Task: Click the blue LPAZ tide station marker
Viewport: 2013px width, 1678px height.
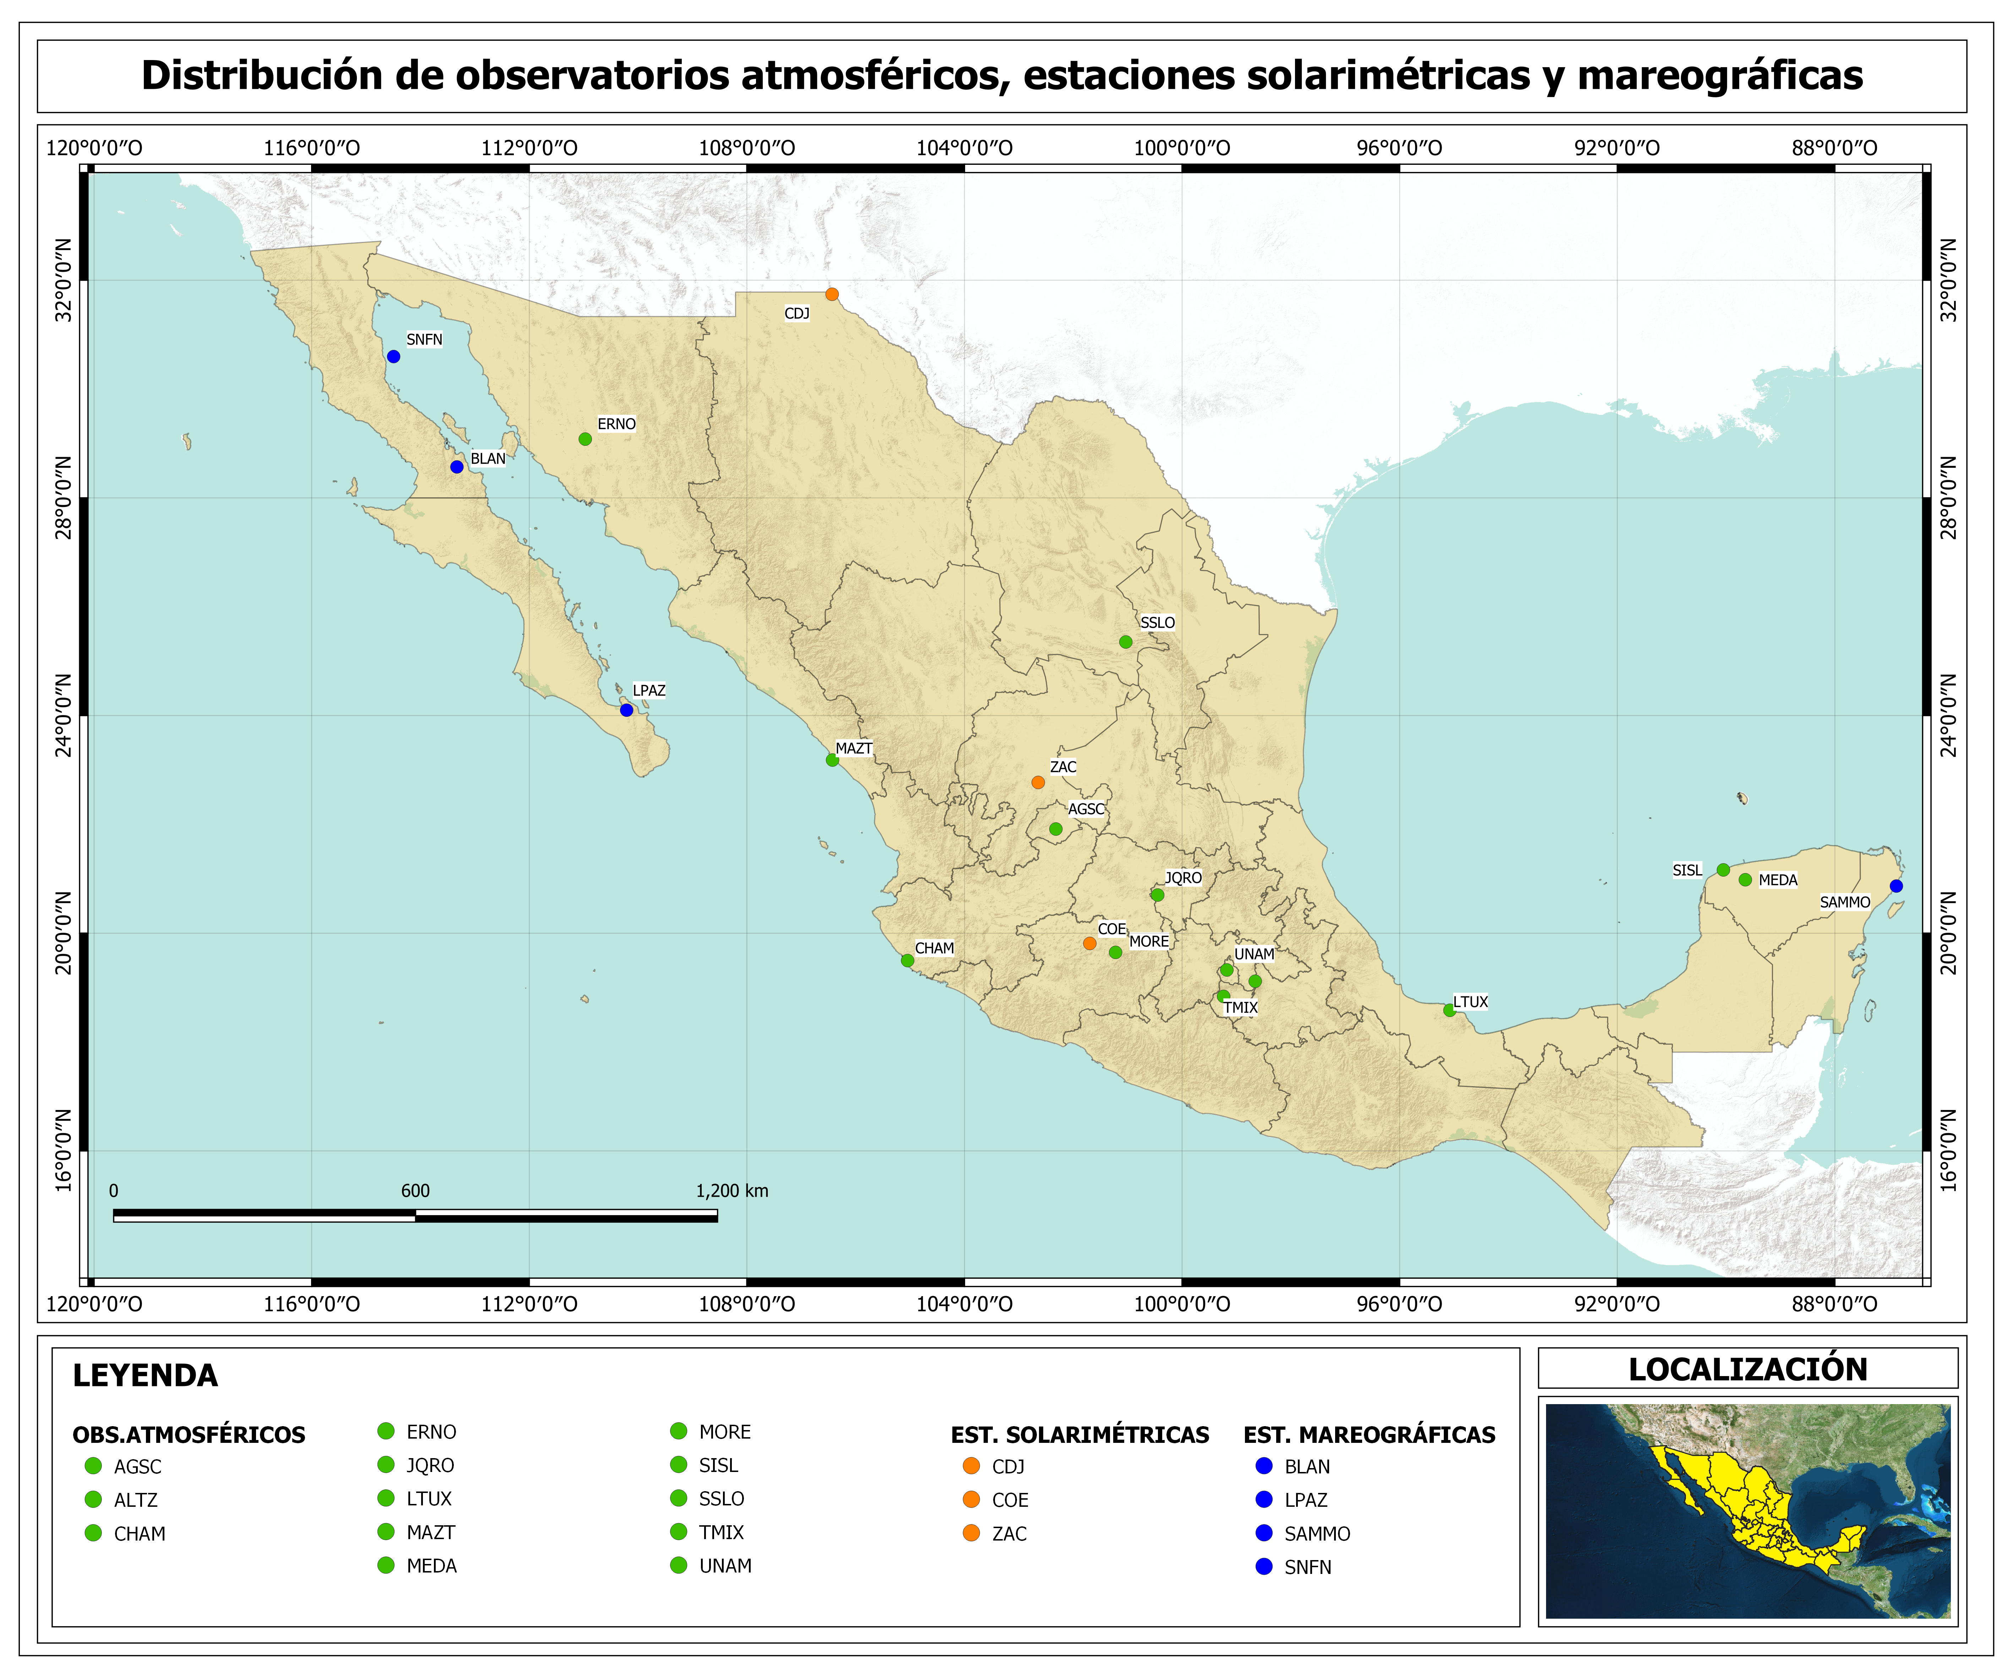Action: click(627, 710)
